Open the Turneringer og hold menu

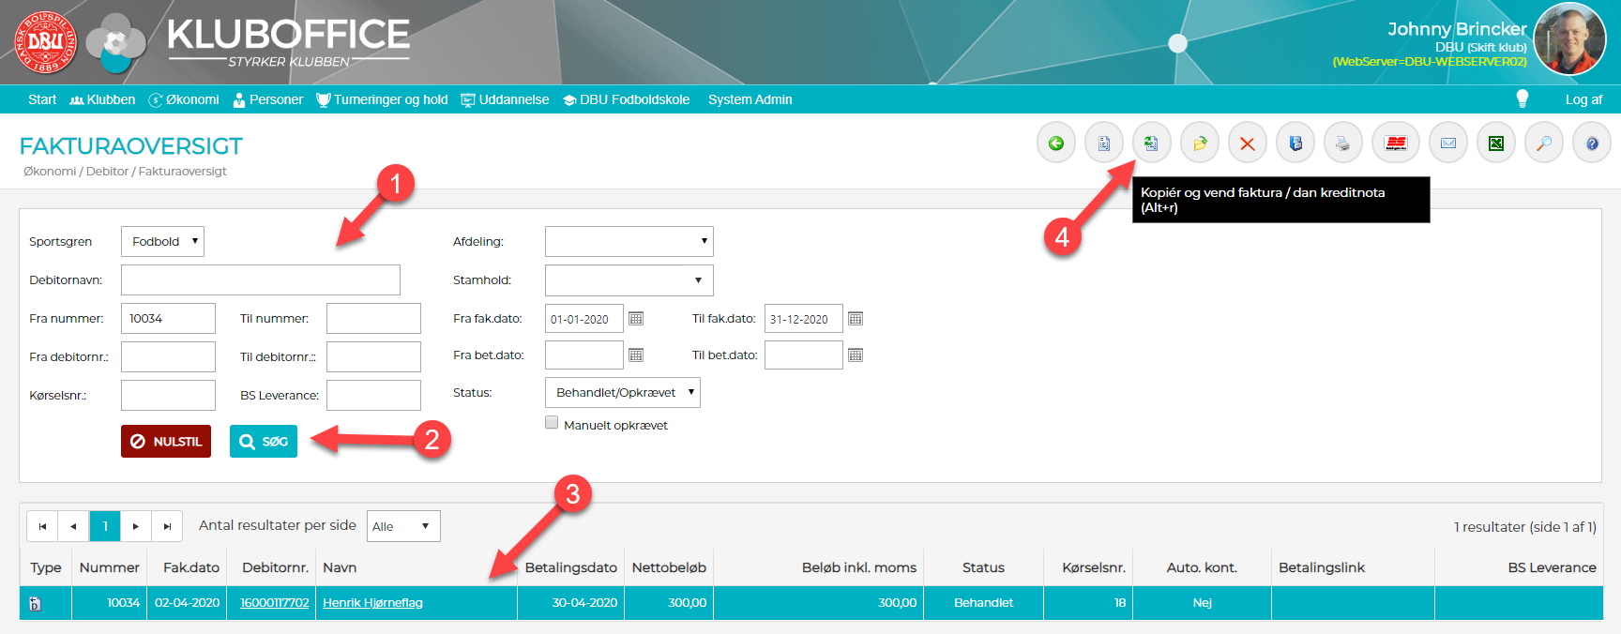point(382,99)
